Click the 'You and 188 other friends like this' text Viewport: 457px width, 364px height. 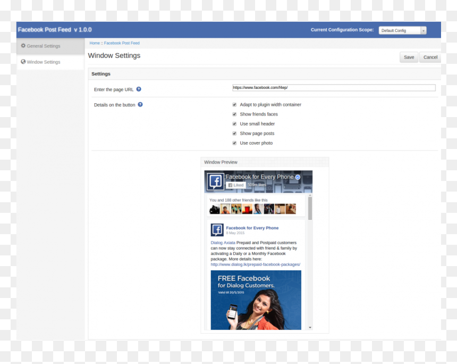coord(239,200)
